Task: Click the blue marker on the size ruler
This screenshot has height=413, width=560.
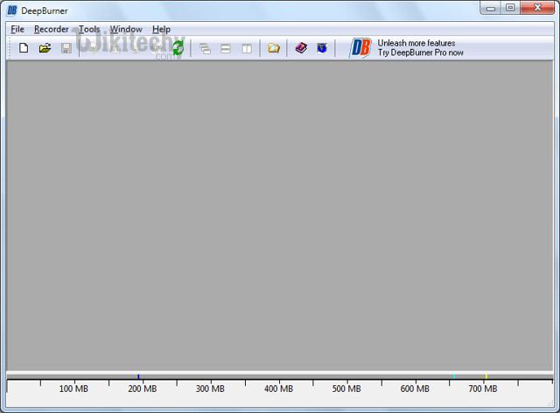Action: [x=138, y=376]
